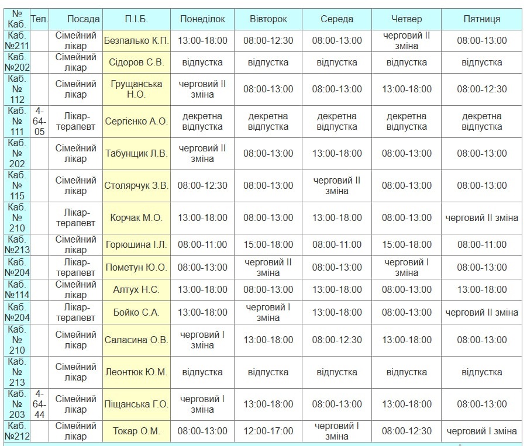The image size is (527, 446).
Task: Click Сергієнко's Monday "декретна відпустка" cell
Action: (x=202, y=121)
